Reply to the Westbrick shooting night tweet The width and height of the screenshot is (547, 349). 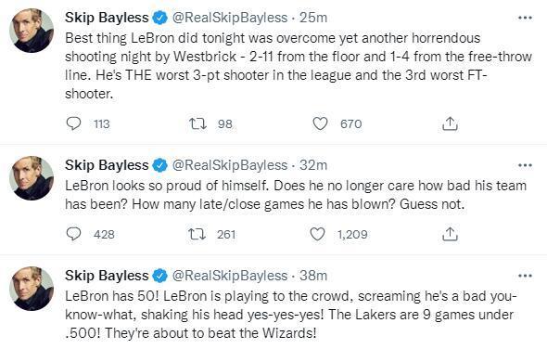point(73,123)
